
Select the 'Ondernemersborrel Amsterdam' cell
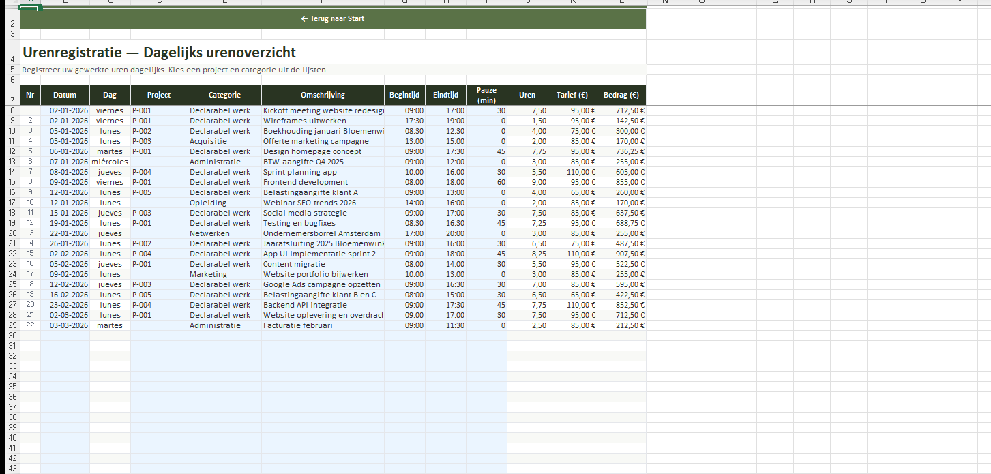tap(323, 233)
